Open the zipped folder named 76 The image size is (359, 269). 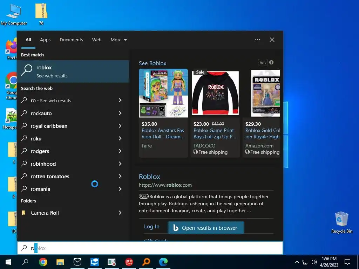pyautogui.click(x=41, y=14)
